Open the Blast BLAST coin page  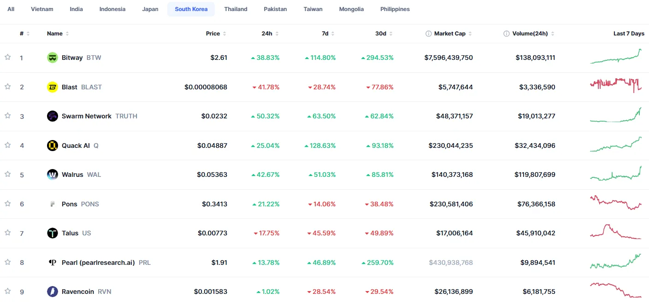point(75,87)
